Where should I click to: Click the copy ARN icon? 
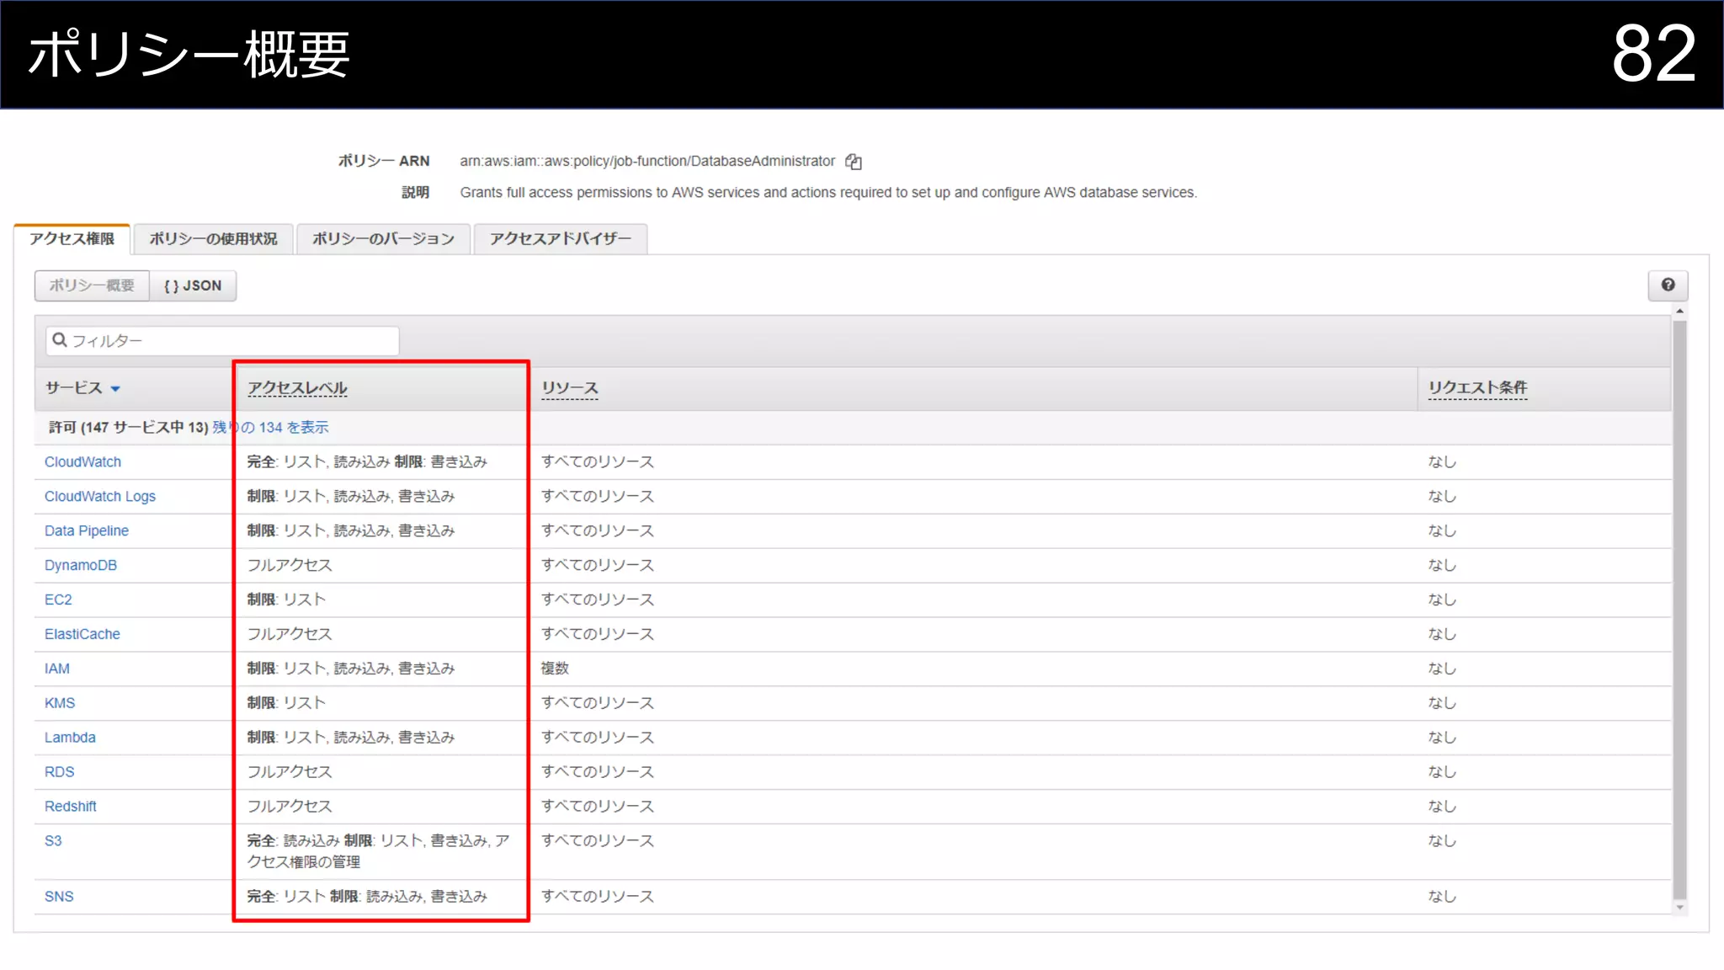(854, 162)
